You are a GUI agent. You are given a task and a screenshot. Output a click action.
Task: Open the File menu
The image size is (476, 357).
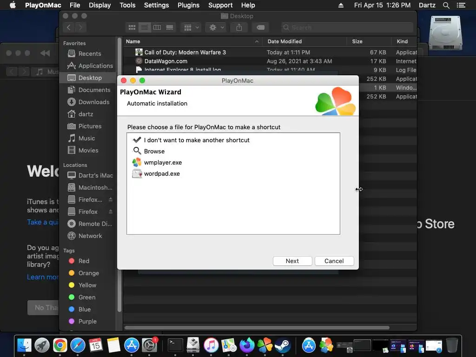75,5
